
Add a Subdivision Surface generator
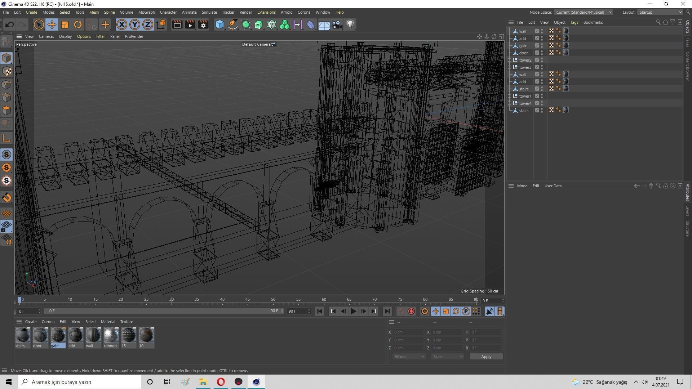[246, 24]
